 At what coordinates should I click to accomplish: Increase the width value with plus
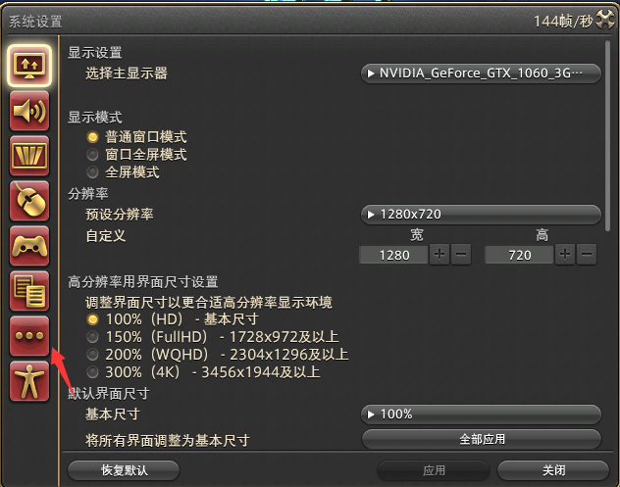click(x=439, y=255)
